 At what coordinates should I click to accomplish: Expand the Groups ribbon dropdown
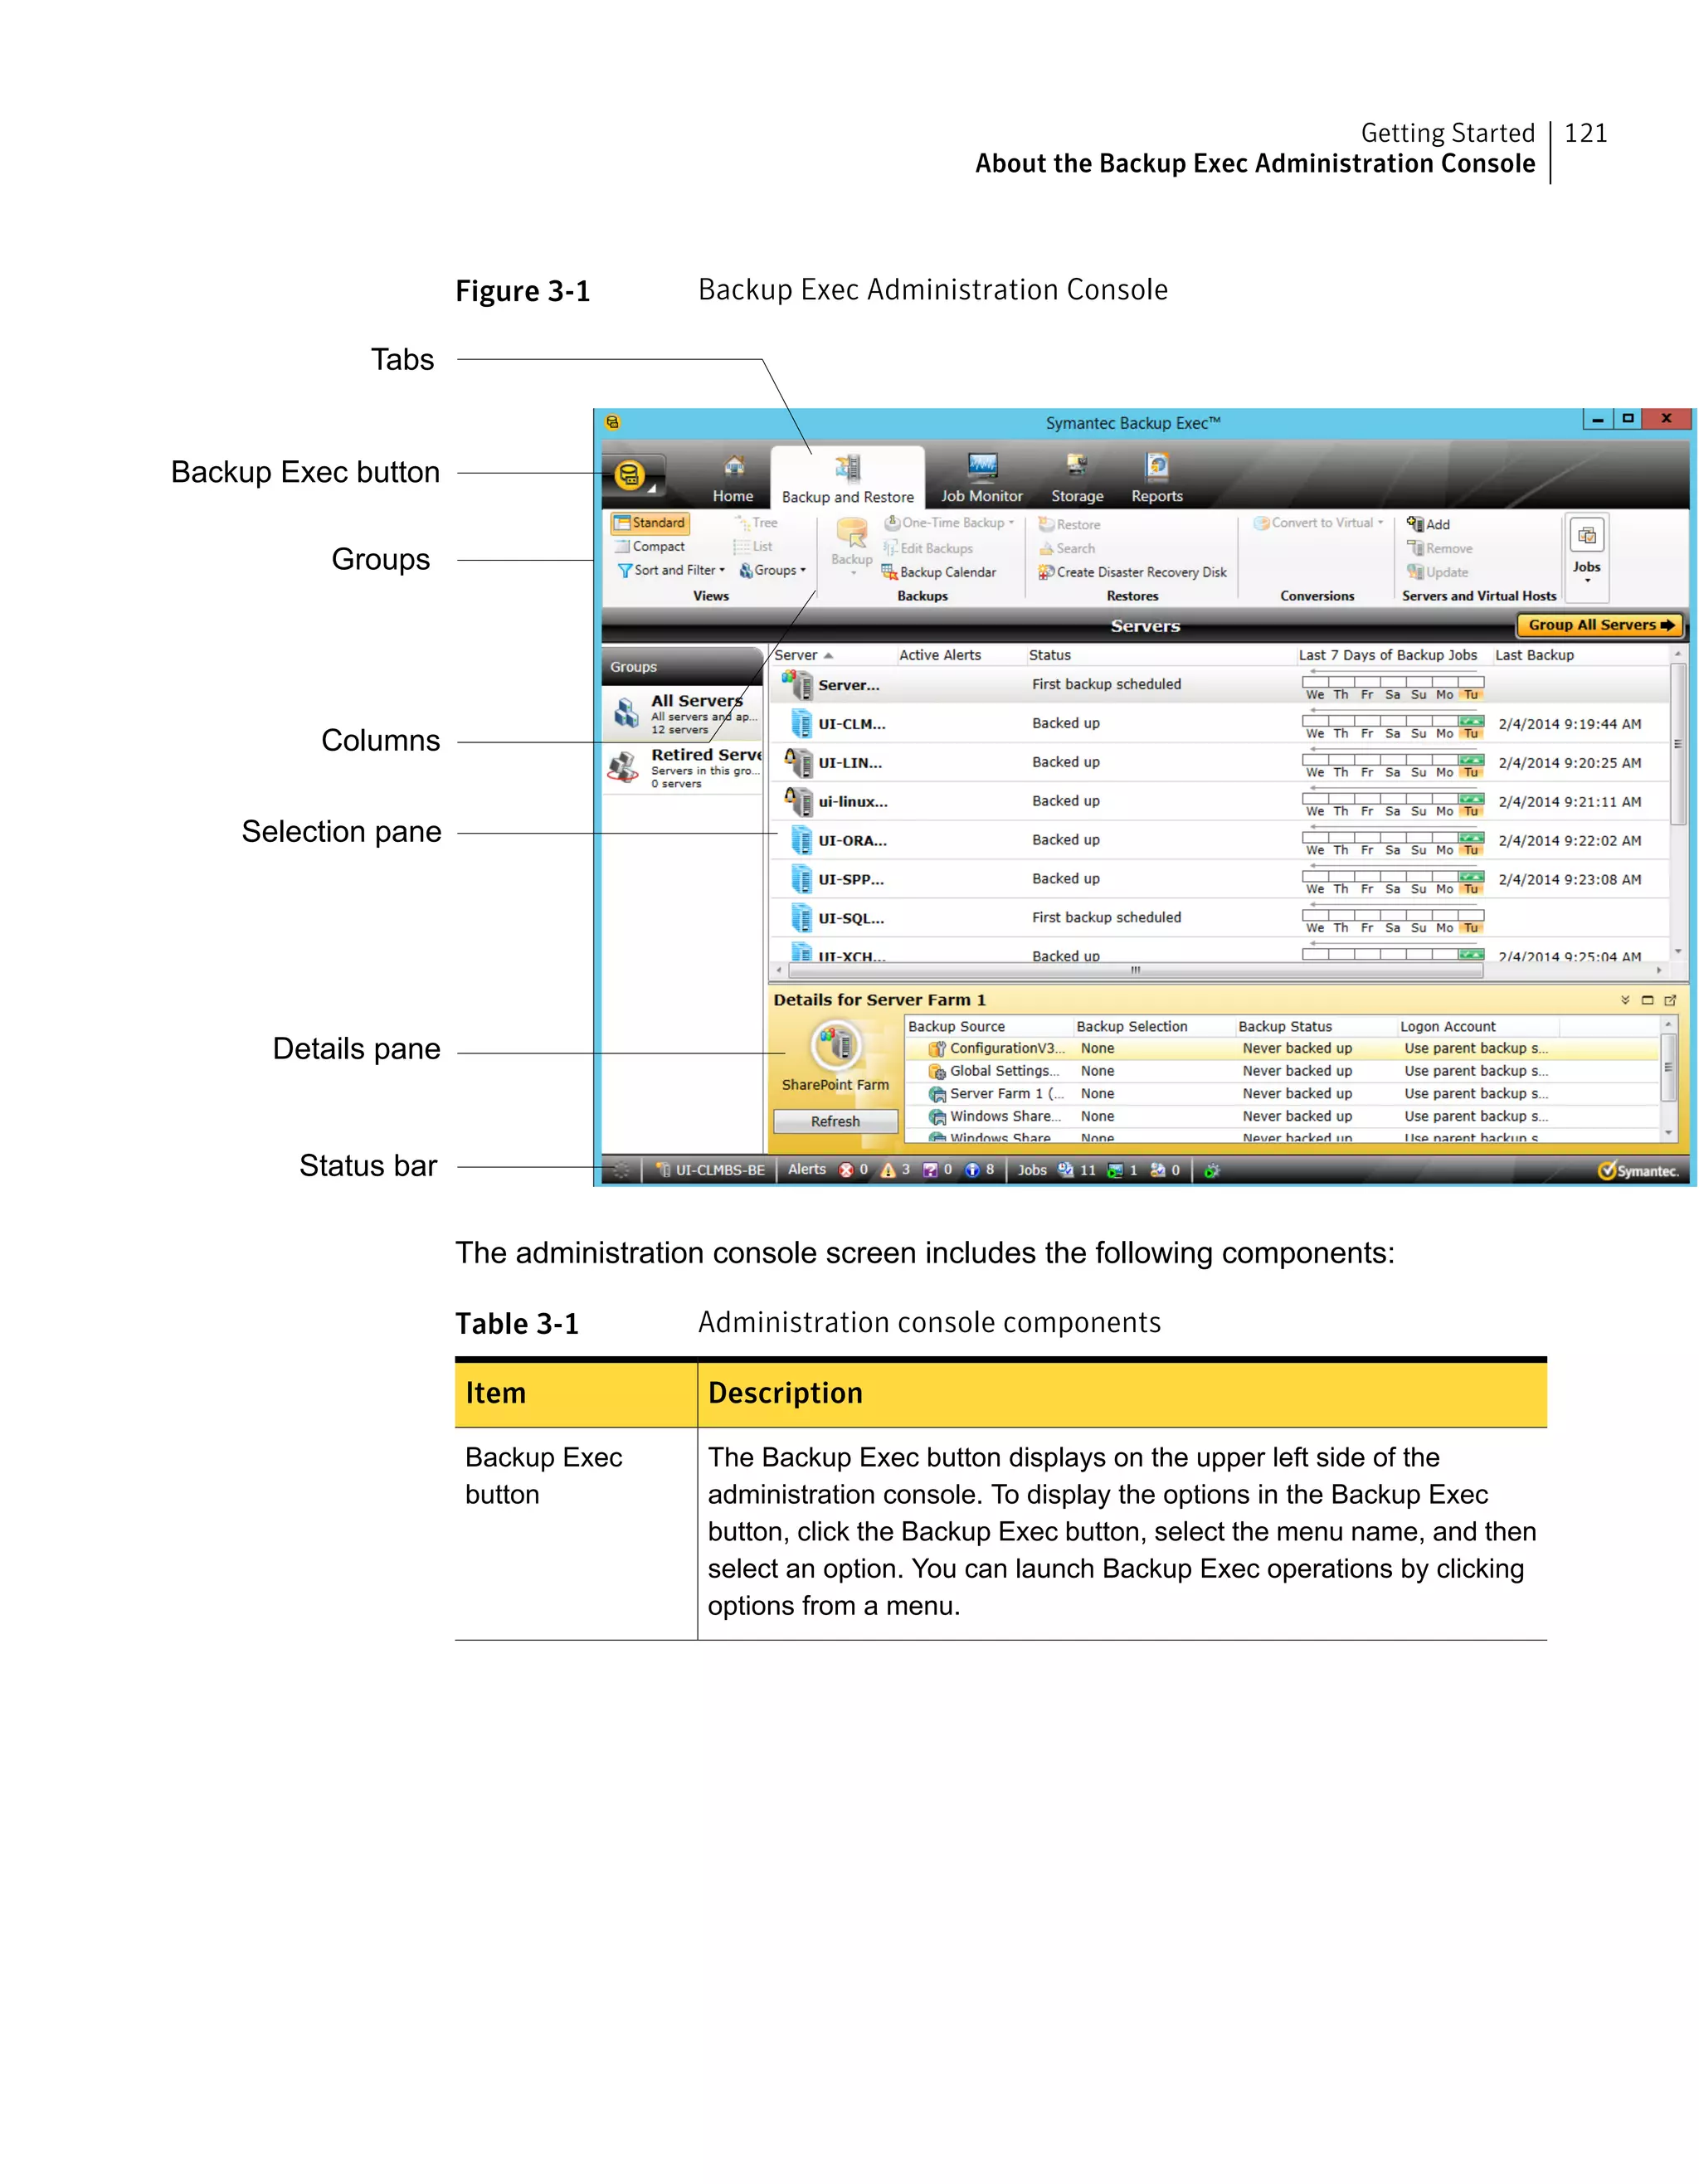[x=773, y=571]
